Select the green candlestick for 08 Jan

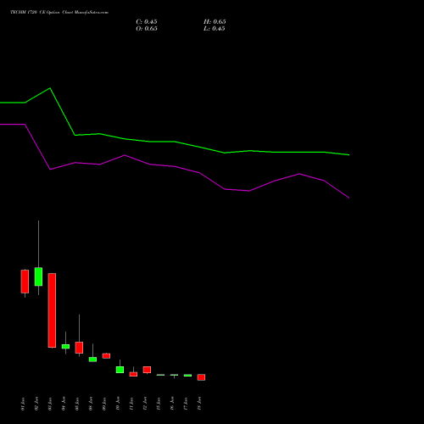(x=92, y=360)
